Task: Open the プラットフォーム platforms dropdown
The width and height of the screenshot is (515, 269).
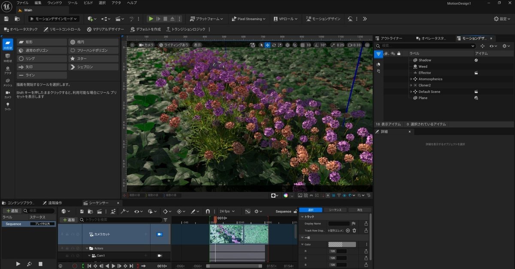Action: click(206, 19)
